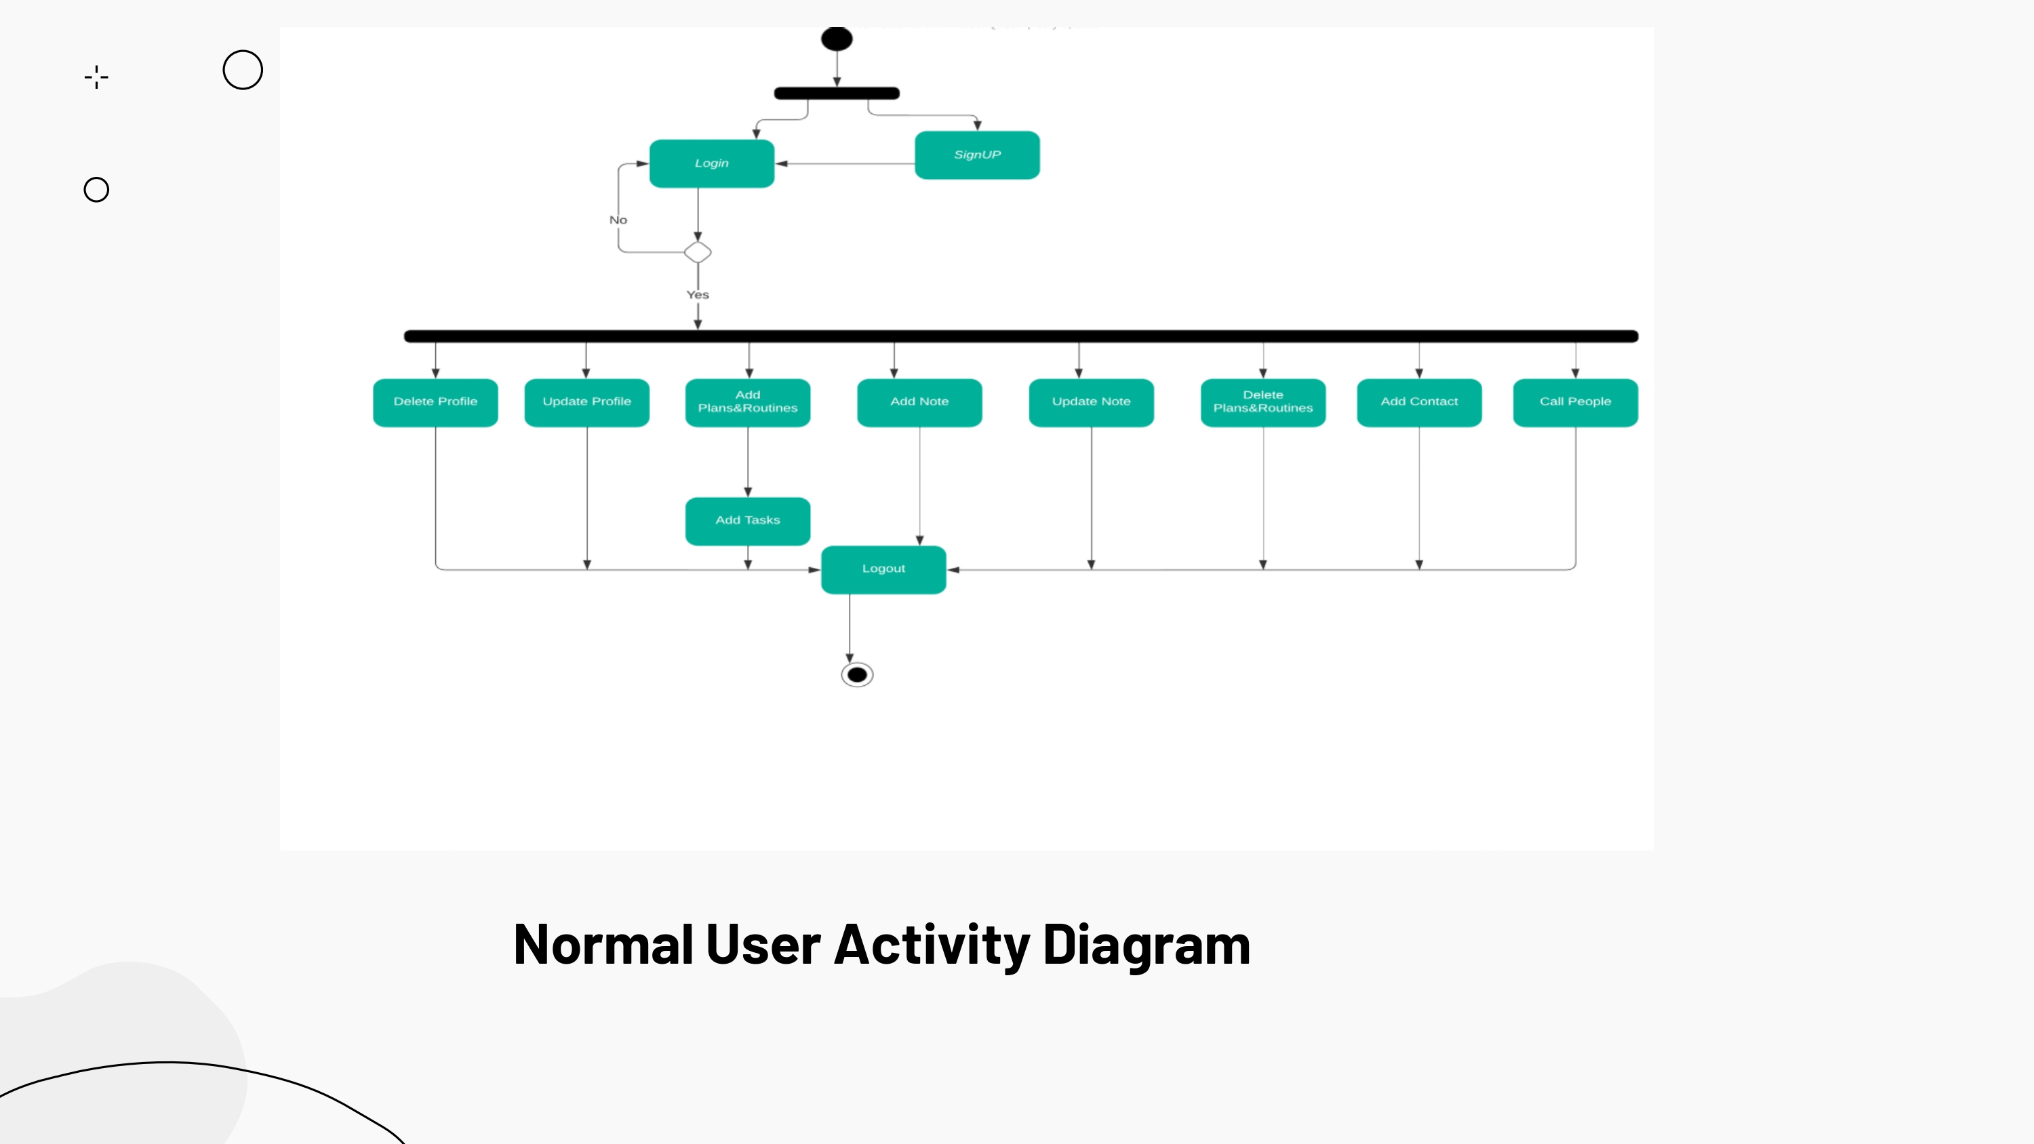
Task: Click the Logout activity node
Action: point(884,569)
